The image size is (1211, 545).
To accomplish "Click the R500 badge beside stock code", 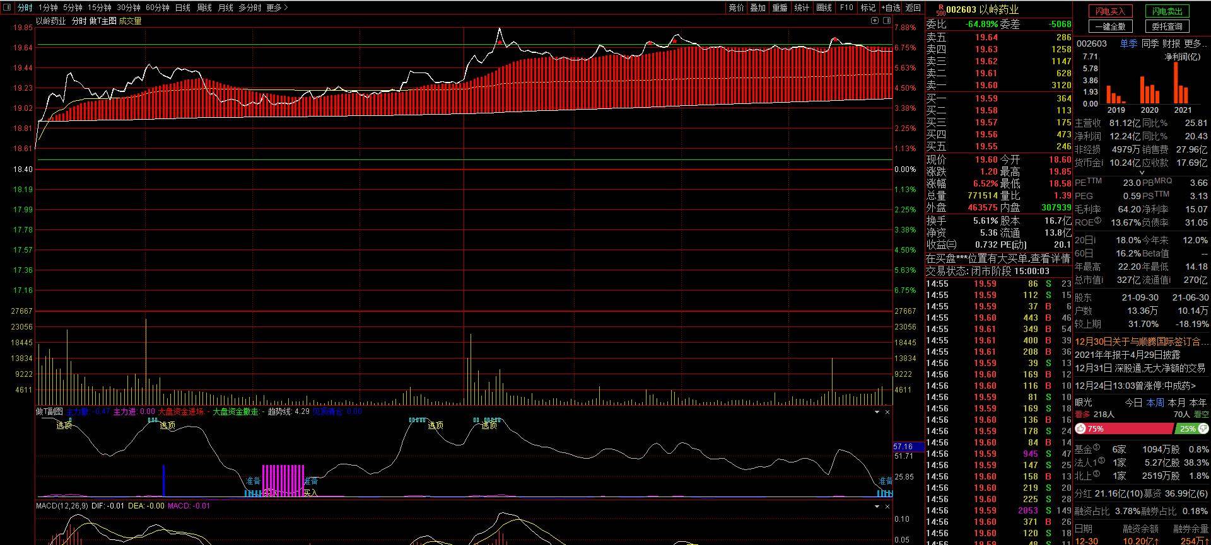I will point(940,10).
